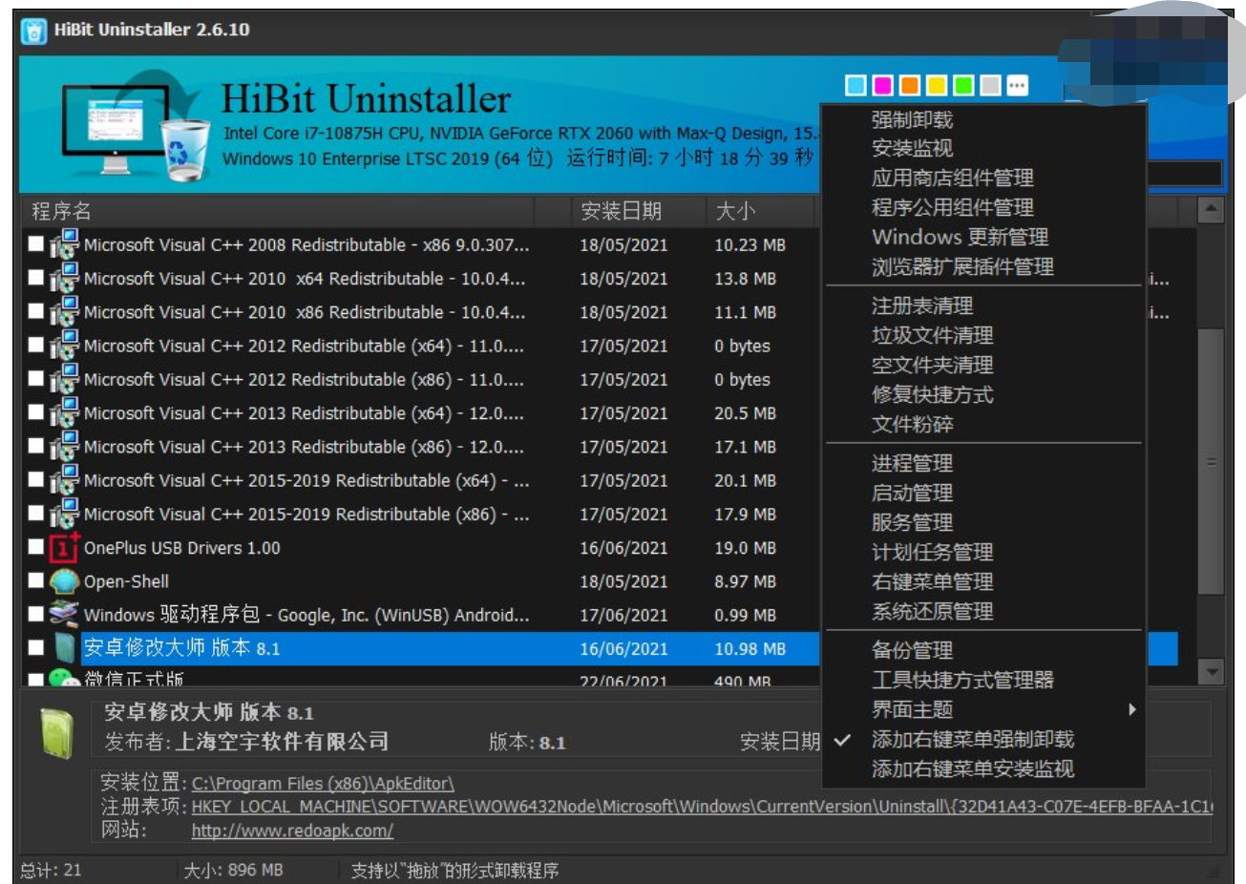The width and height of the screenshot is (1246, 884).
Task: Click the Visual C++ 2013 (x86) installer icon
Action: (x=64, y=447)
